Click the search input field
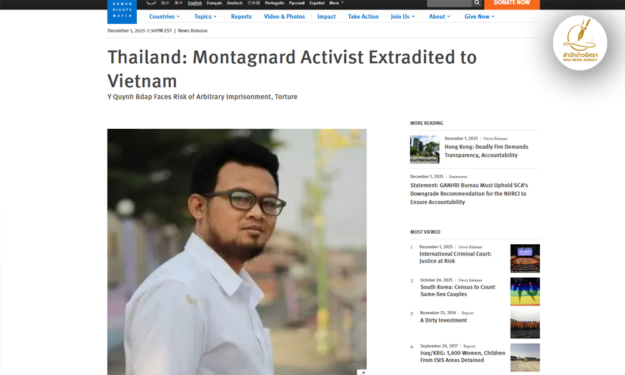Viewport: 625px width, 375px height. pyautogui.click(x=449, y=3)
